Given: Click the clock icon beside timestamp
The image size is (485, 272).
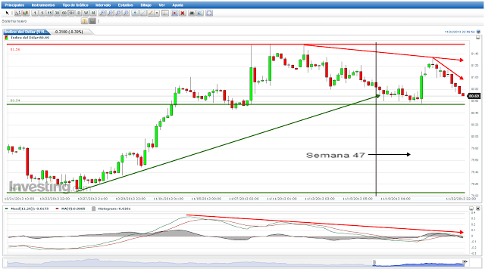Looking at the screenshot, I should pyautogui.click(x=478, y=32).
